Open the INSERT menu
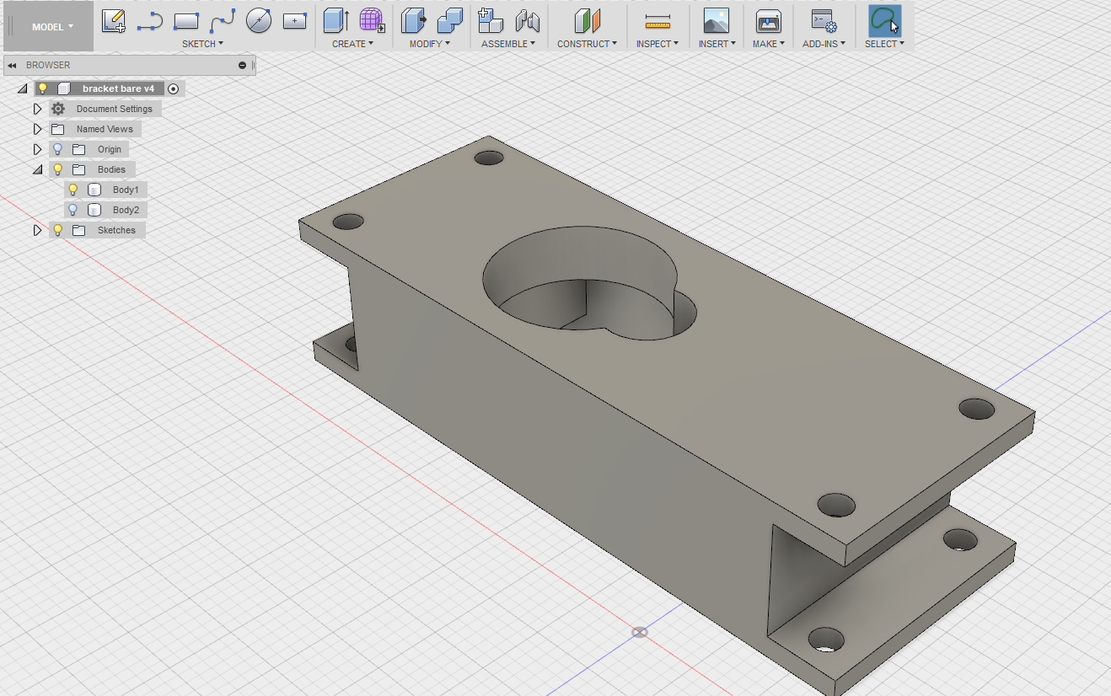 717,44
